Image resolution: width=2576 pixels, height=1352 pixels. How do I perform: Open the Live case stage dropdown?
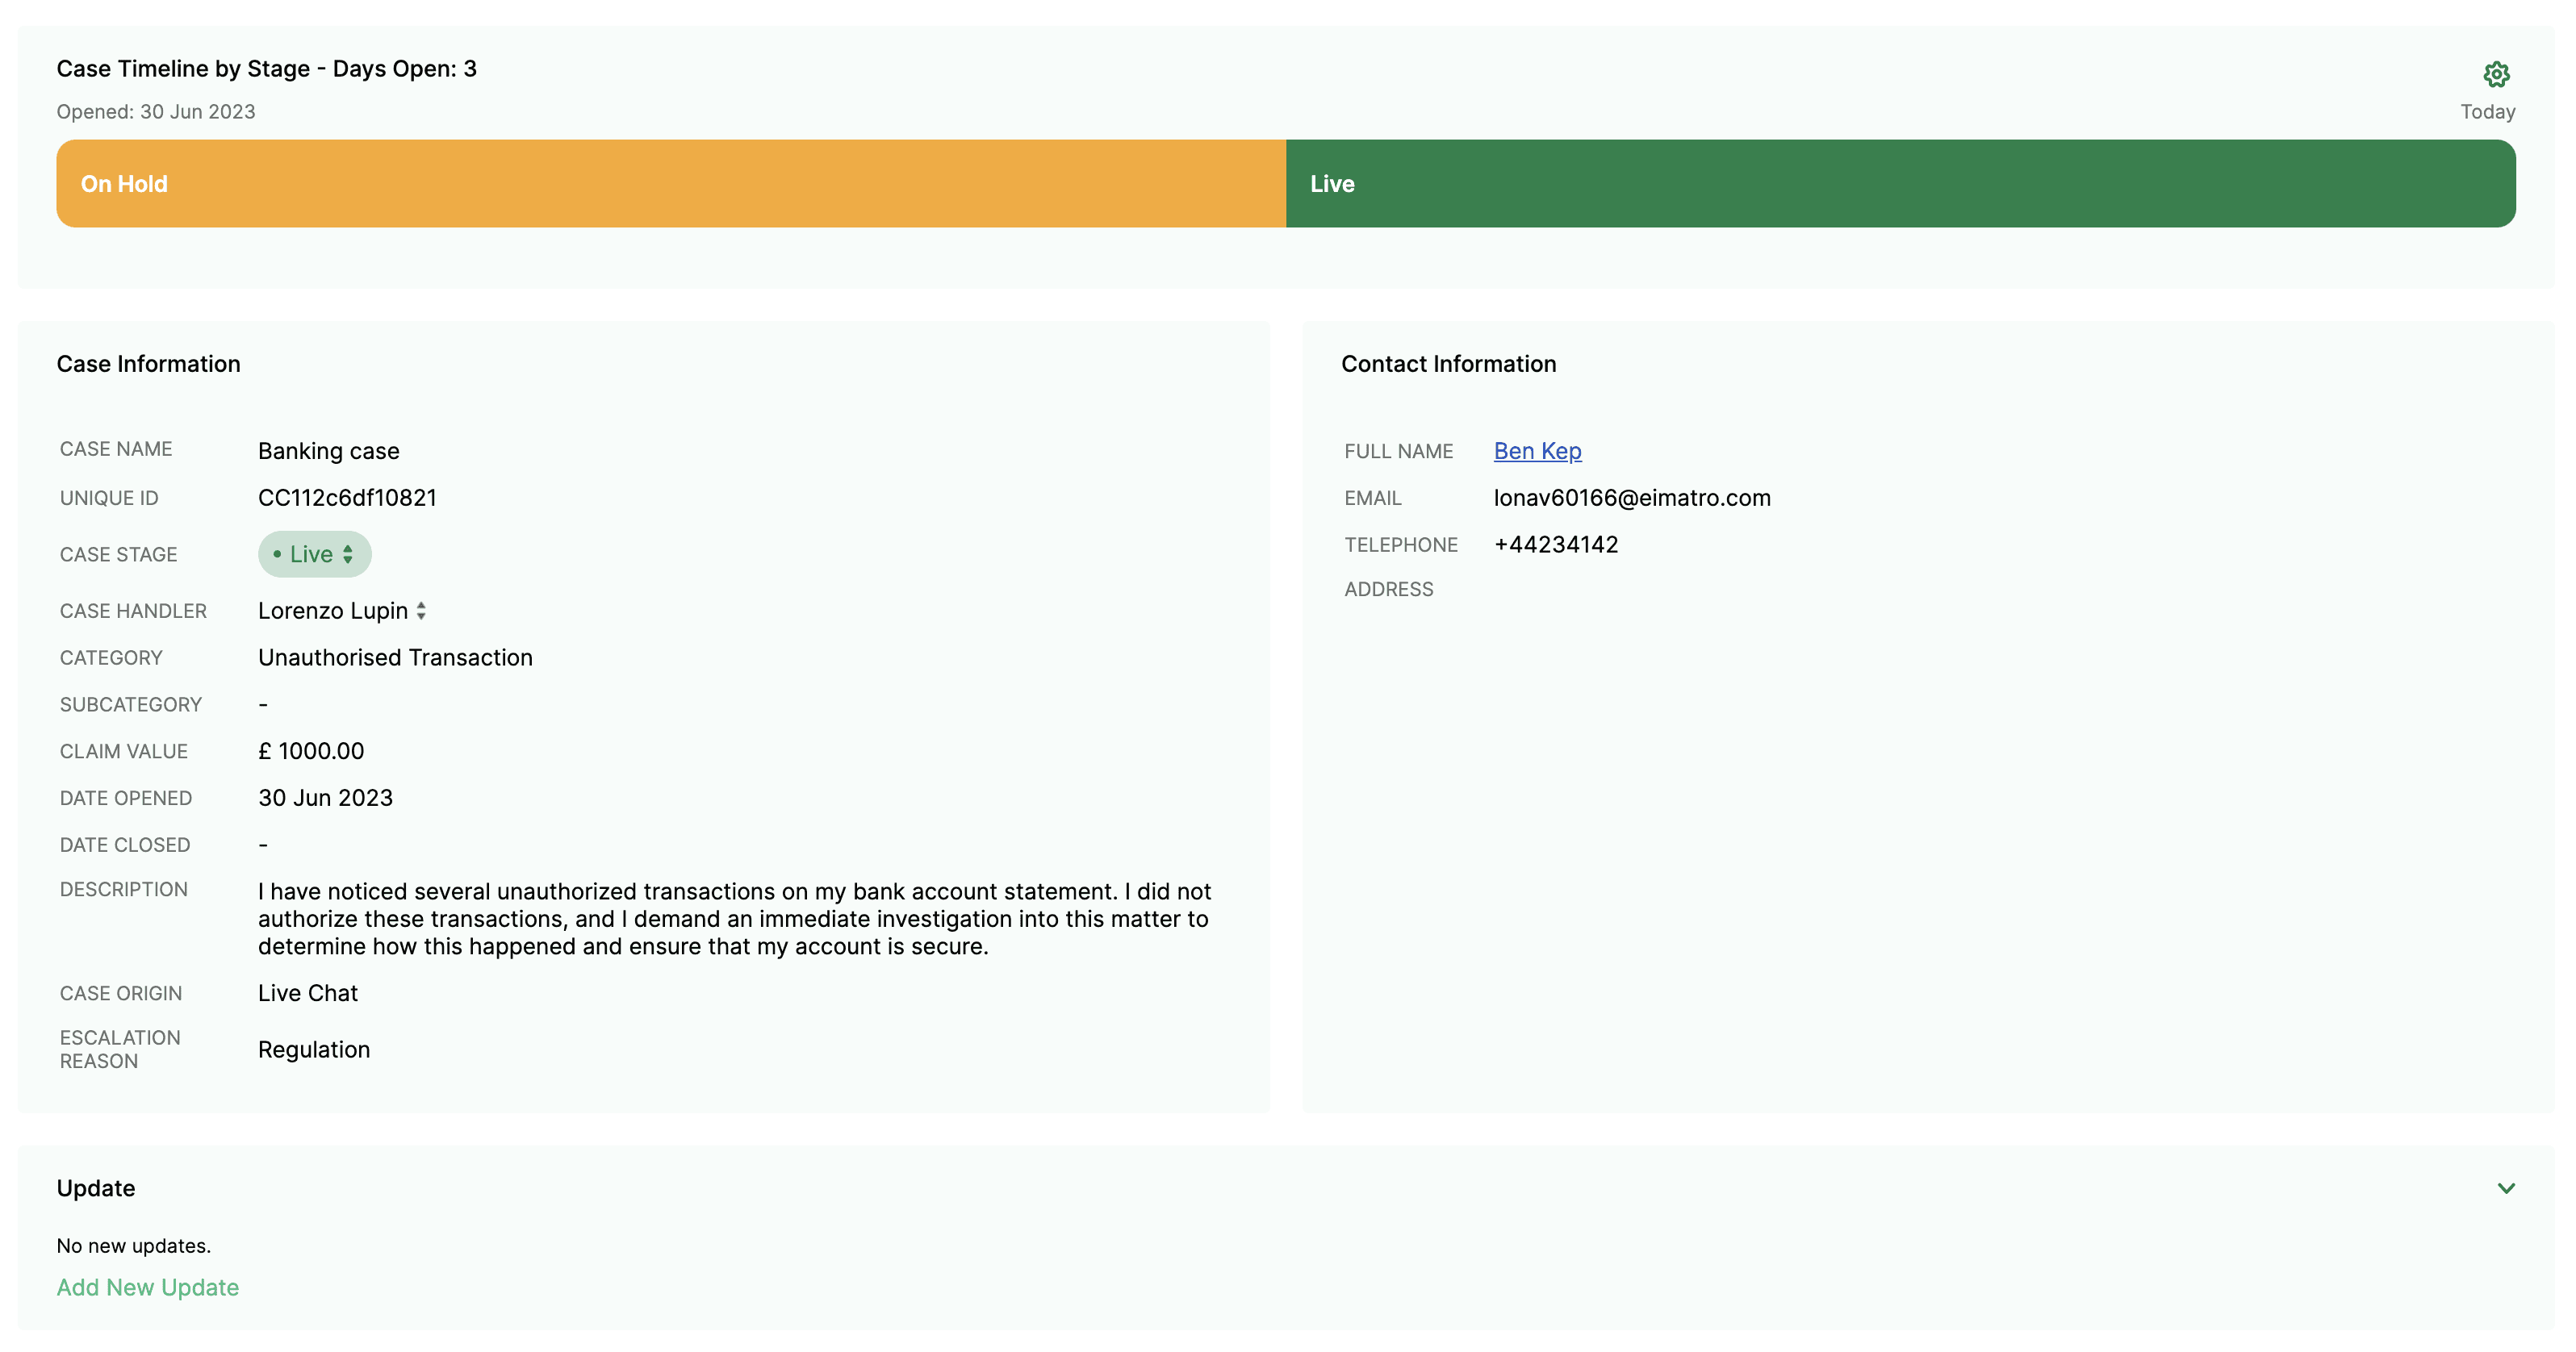(x=313, y=554)
